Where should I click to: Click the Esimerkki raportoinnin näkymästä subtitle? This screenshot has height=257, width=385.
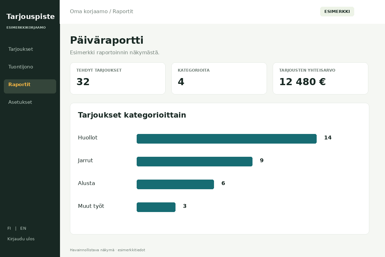[x=115, y=52]
